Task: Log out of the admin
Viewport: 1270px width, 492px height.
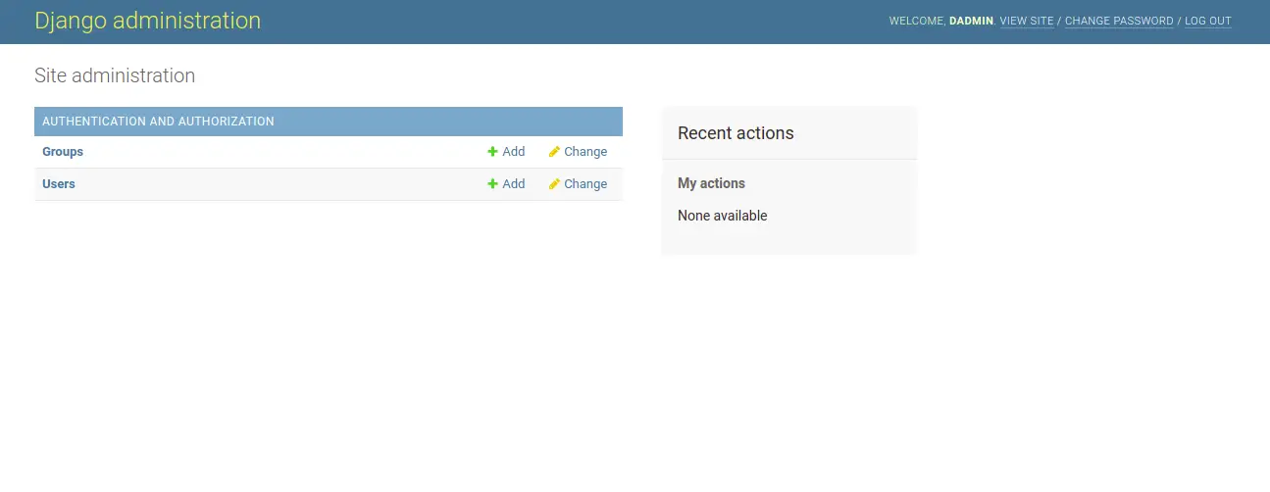Action: [1208, 21]
